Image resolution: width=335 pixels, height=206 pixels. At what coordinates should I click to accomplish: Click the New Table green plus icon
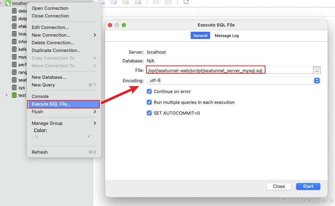(x=126, y=2)
